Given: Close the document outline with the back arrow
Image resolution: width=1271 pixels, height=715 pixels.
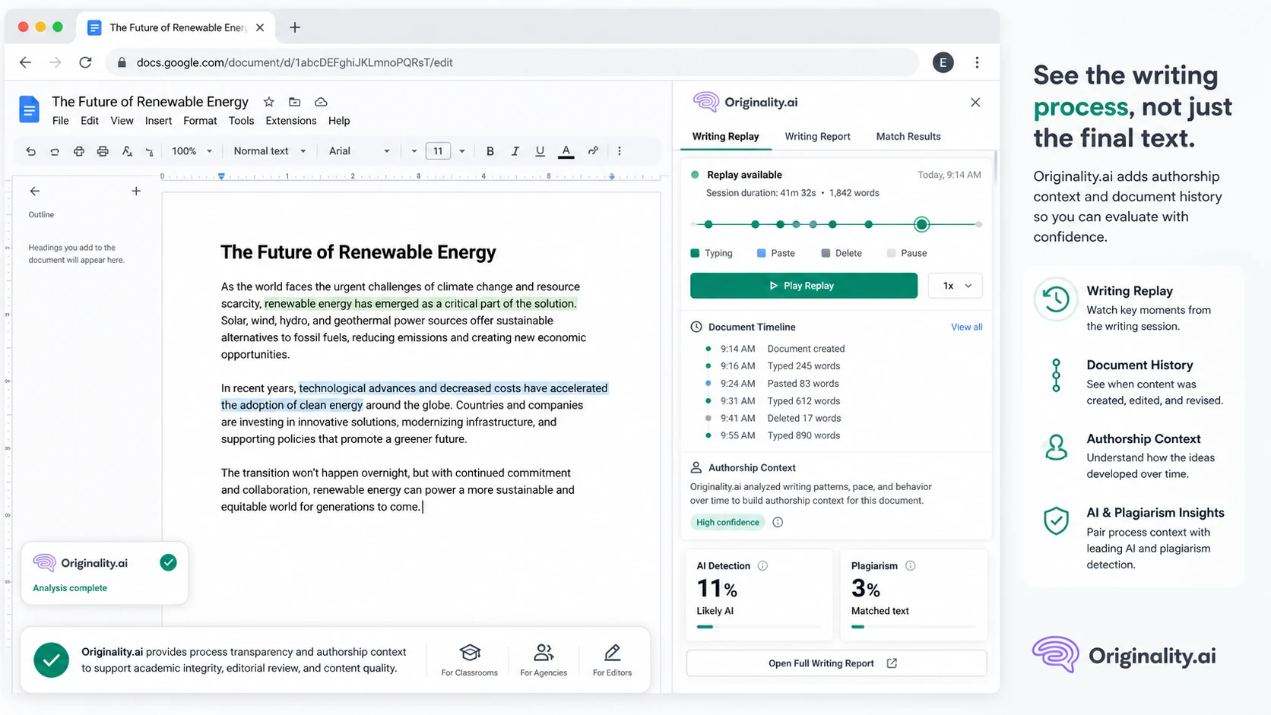Looking at the screenshot, I should tap(35, 191).
